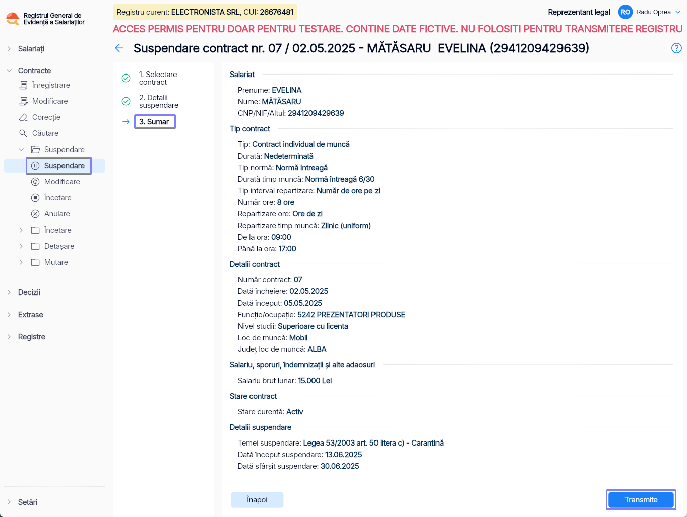Expand the Detașare folder chevron
Screen dimensions: 687x517
[x=21, y=246]
